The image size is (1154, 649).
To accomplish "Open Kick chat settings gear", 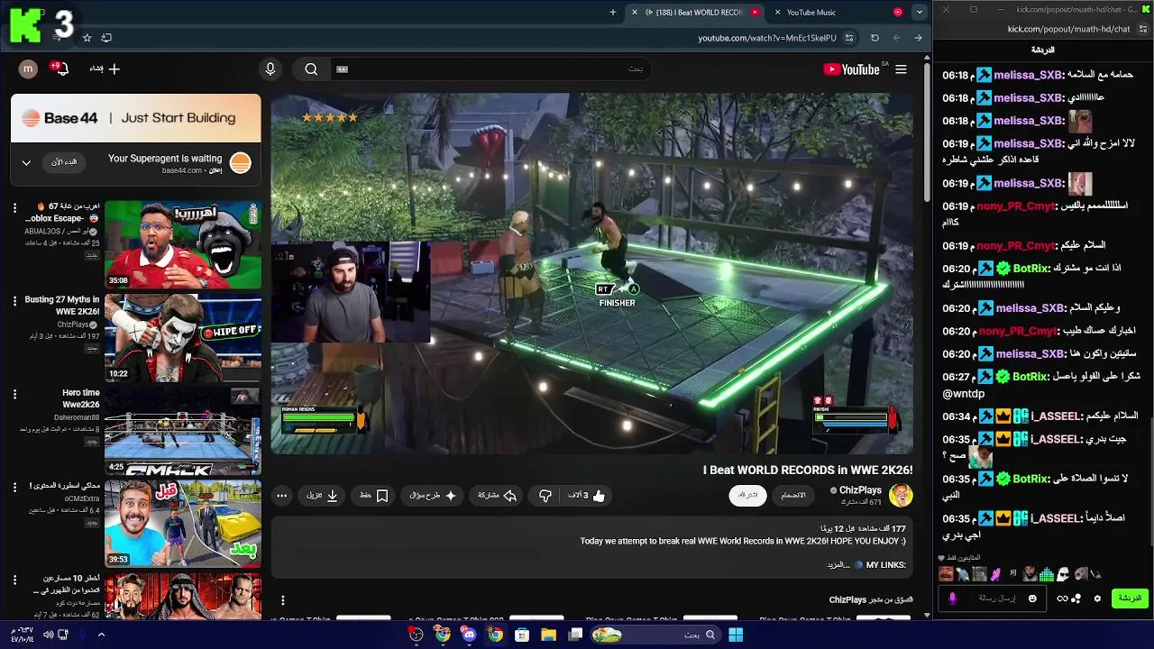I will 1097,599.
